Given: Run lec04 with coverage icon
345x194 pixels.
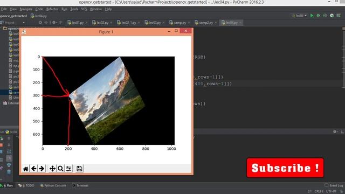Looking at the screenshot, I should click(x=325, y=16).
